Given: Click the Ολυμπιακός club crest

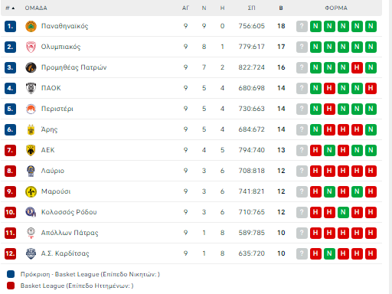Looking at the screenshot, I should click(x=31, y=47).
